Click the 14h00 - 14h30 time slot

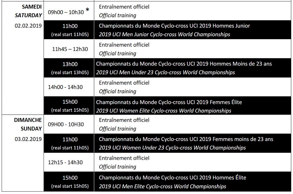coord(65,87)
